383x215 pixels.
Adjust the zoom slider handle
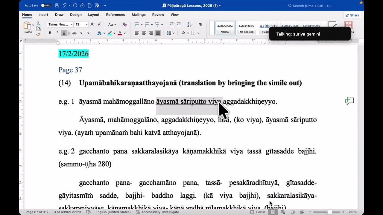pyautogui.click(x=330, y=212)
